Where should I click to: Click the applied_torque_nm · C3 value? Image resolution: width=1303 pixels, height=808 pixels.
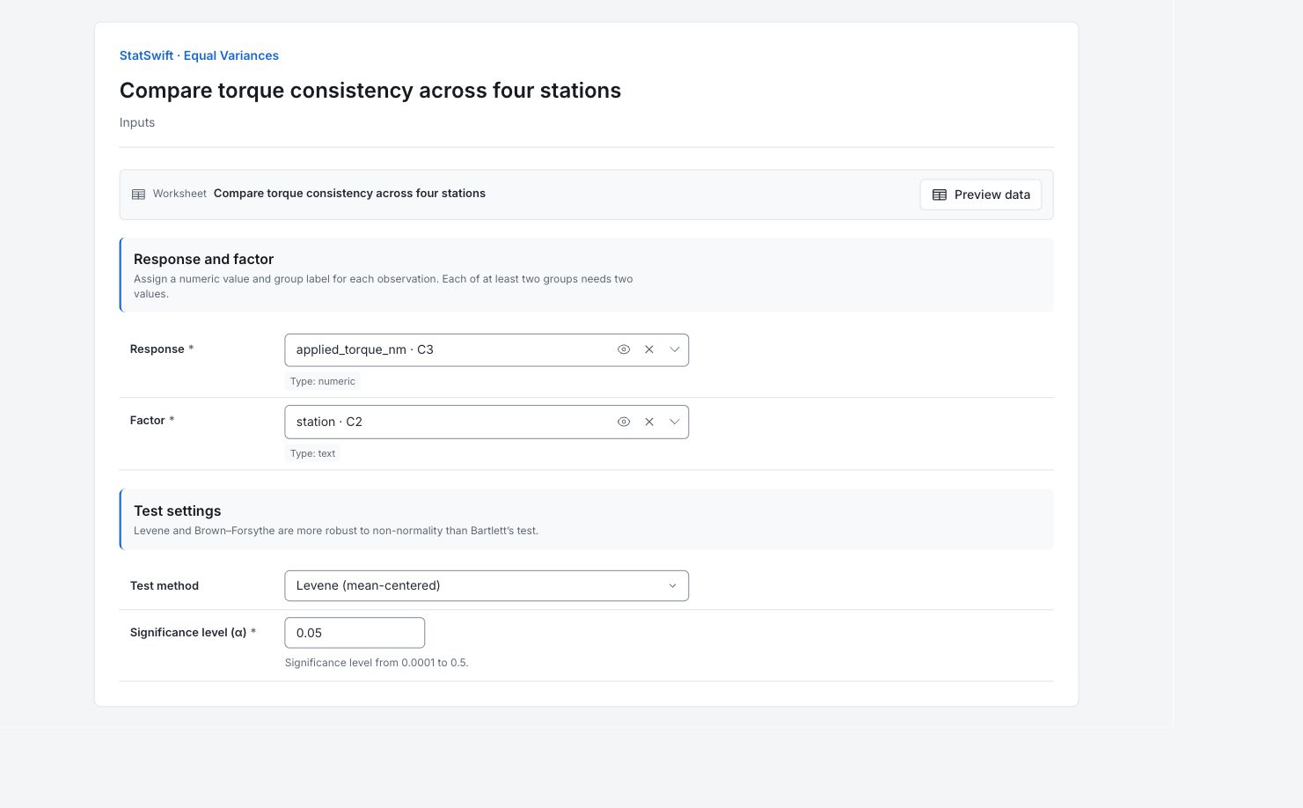pyautogui.click(x=365, y=349)
